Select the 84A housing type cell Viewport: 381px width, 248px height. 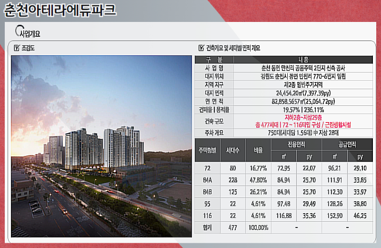(207, 180)
